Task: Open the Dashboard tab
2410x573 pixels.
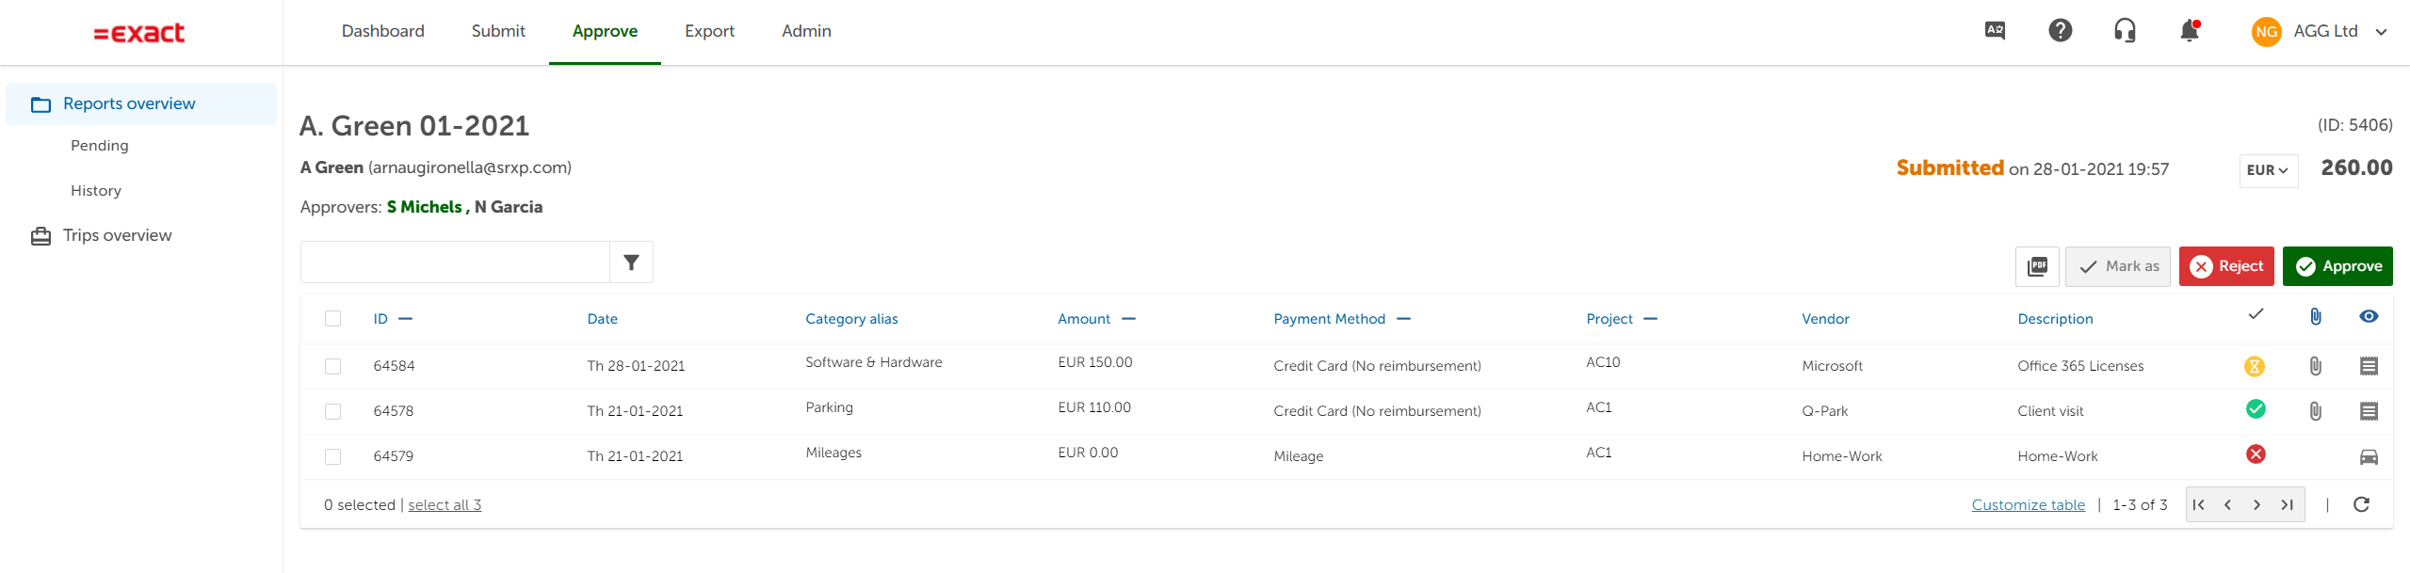Action: click(x=383, y=31)
